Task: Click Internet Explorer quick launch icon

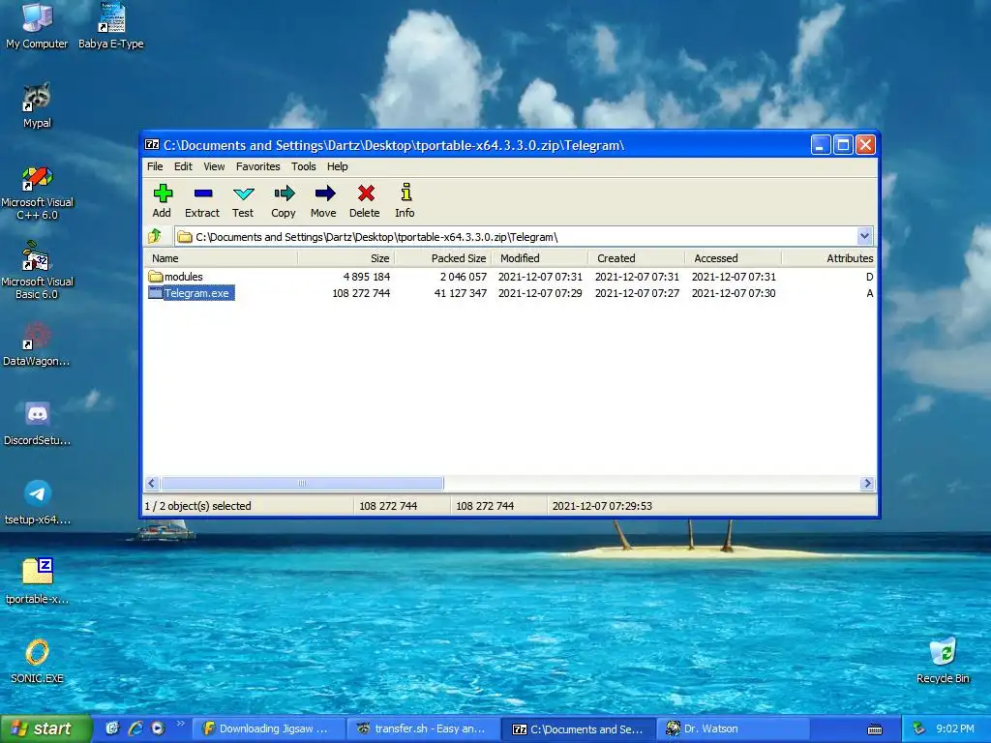Action: [135, 728]
